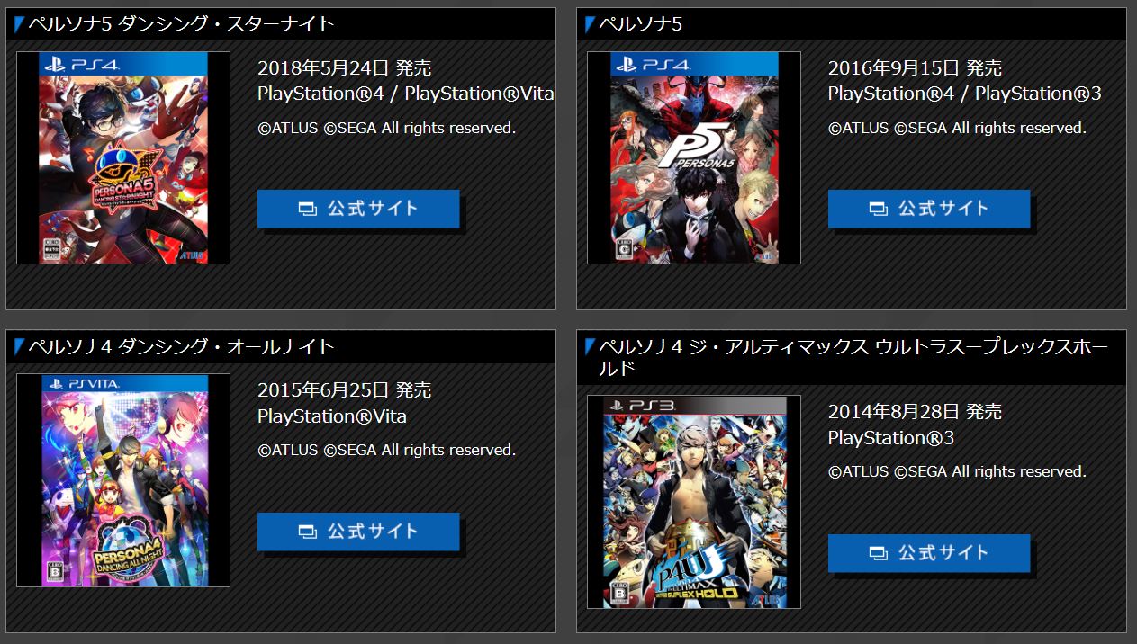Screen dimensions: 1137x644
Task: Click the blue marker beside ペルソナ5 title
Action: [x=591, y=24]
